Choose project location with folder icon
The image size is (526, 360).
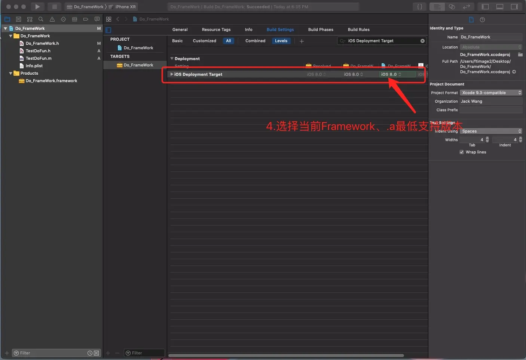pos(520,55)
